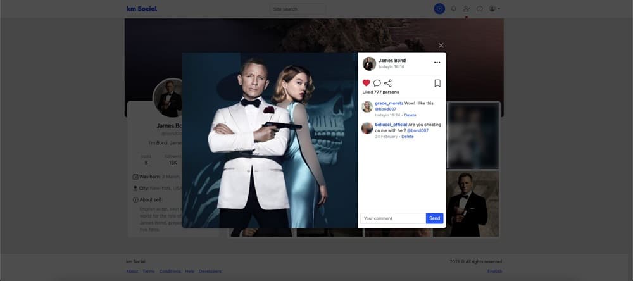Open the Terms footer link

point(149,272)
